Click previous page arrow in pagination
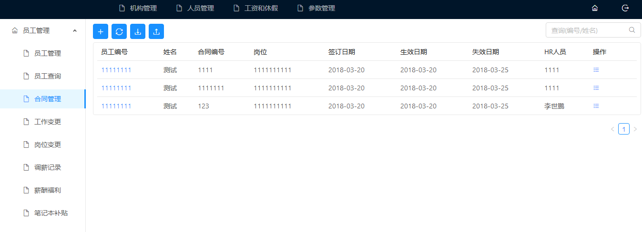Screen dimensions: 642x232 pos(612,129)
